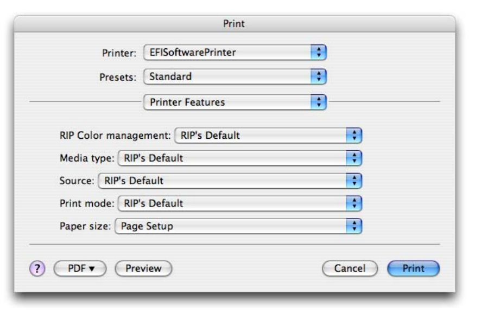Choose the Standard presets field
The width and height of the screenshot is (481, 315).
(x=227, y=76)
